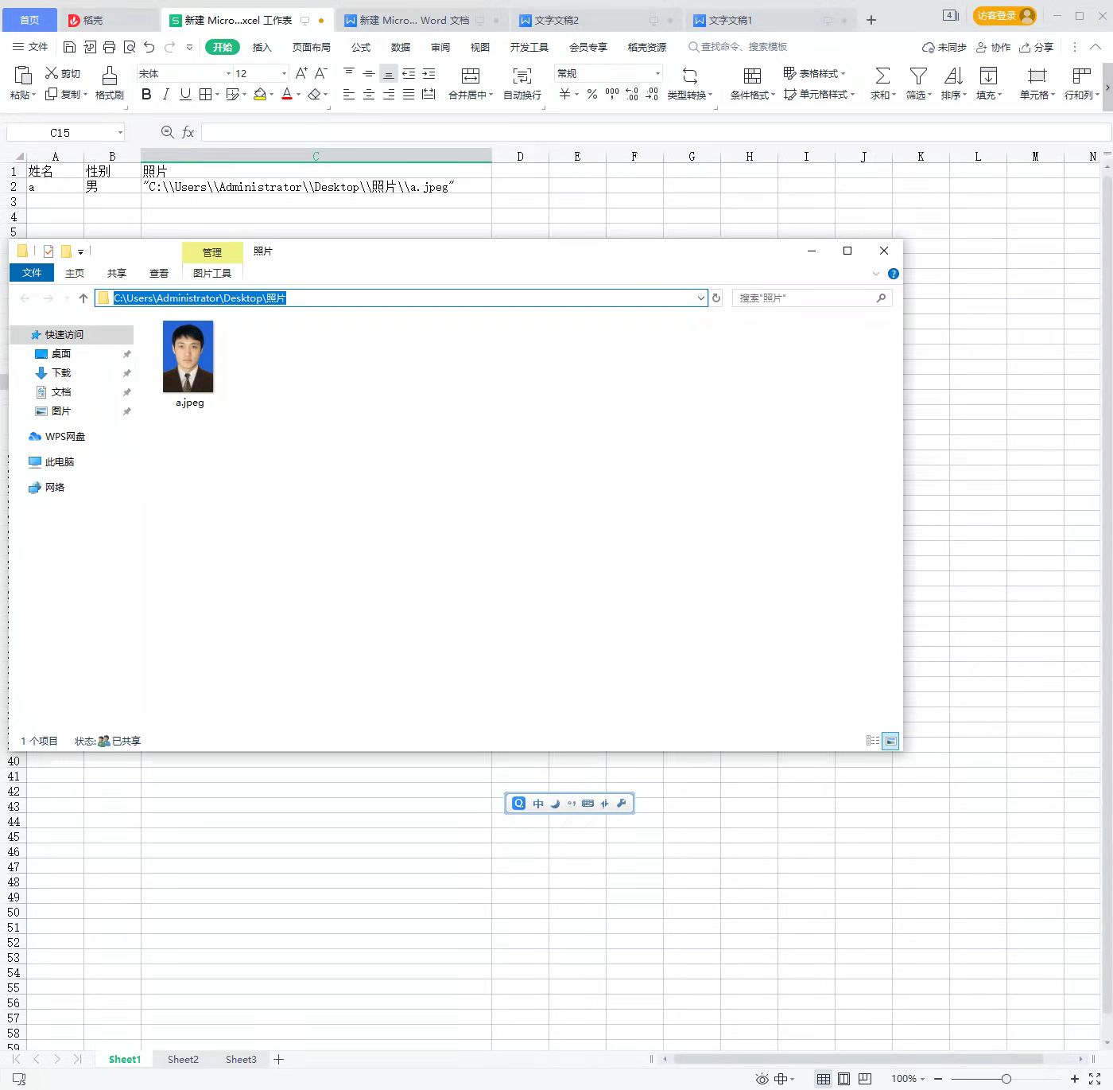Click the Print icon in WPS toolbar
The height and width of the screenshot is (1090, 1113).
point(110,47)
